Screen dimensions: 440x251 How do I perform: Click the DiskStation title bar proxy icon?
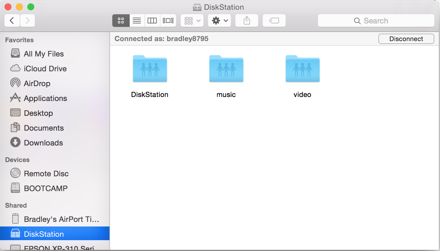click(197, 7)
